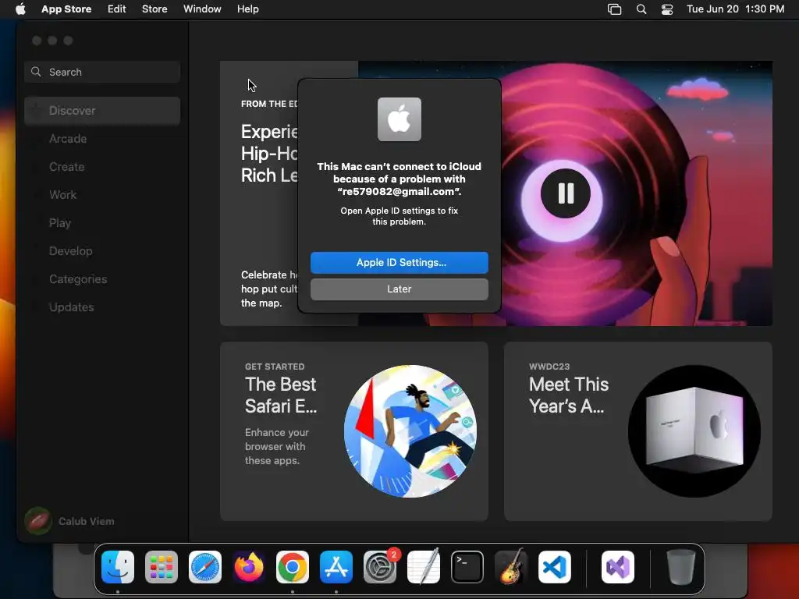Viewport: 799px width, 599px height.
Task: Open Control Center in menu bar
Action: [x=667, y=9]
